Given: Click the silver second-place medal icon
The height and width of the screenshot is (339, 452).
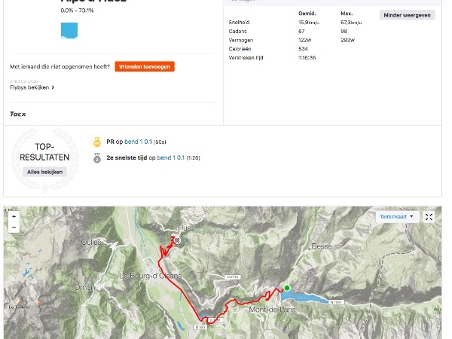Looking at the screenshot, I should tap(97, 157).
